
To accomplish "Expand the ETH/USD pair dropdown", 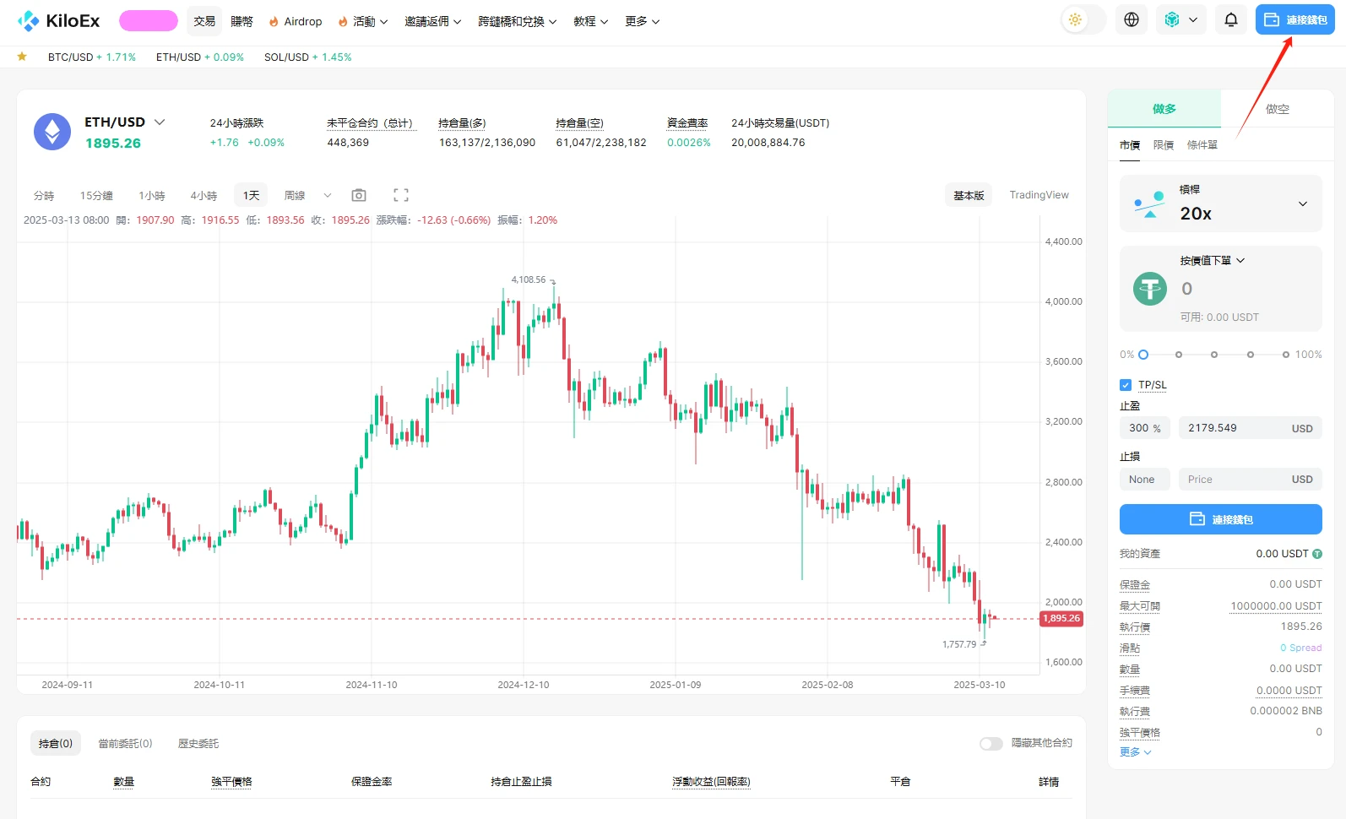I will pos(160,122).
